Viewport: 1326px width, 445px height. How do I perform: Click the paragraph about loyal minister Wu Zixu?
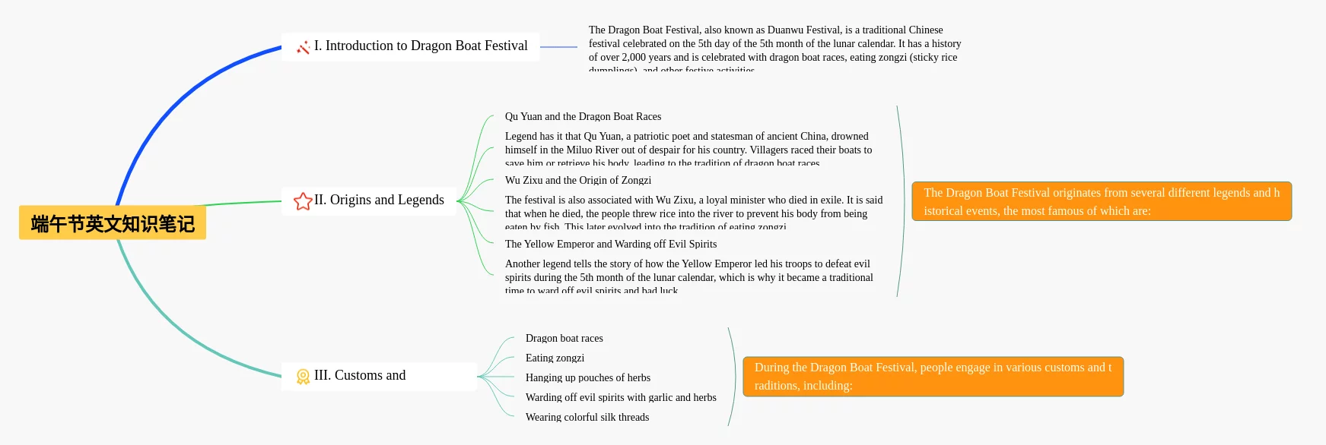click(x=694, y=213)
